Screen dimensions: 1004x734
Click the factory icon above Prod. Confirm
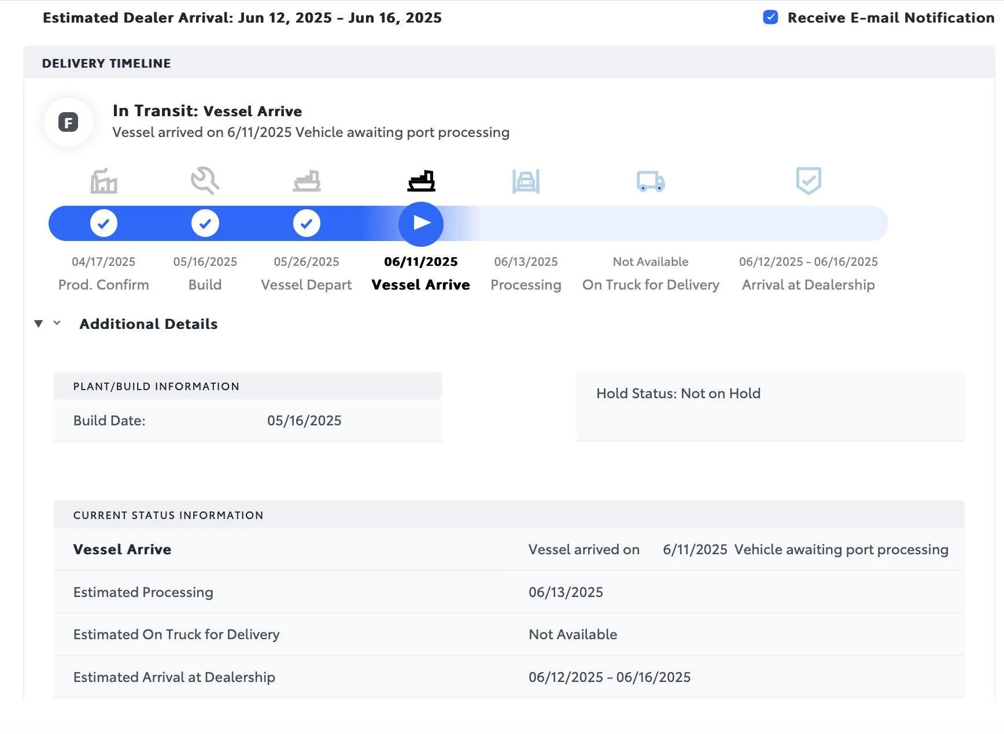point(104,181)
